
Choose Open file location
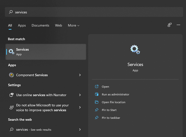pyautogui.click(x=114, y=102)
